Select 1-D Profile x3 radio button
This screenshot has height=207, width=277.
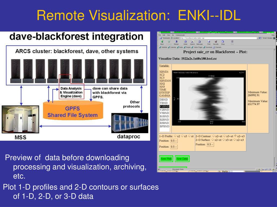182,136
